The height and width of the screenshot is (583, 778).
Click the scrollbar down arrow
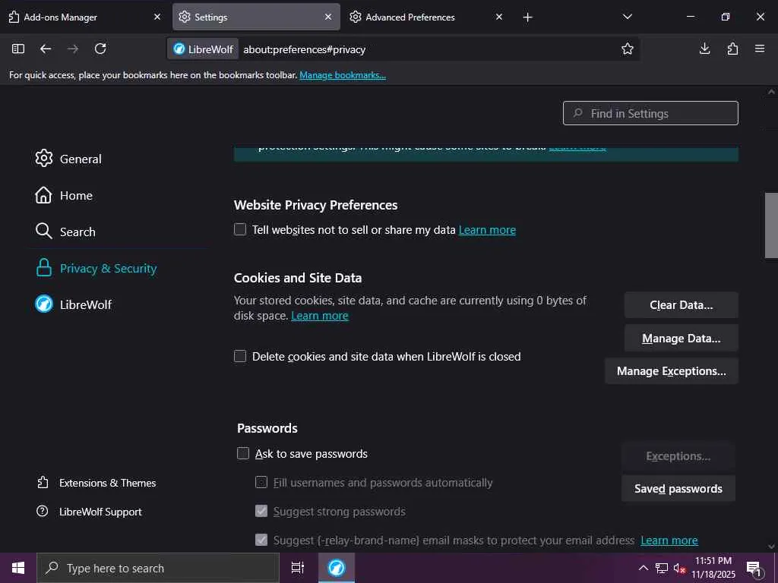[771, 547]
